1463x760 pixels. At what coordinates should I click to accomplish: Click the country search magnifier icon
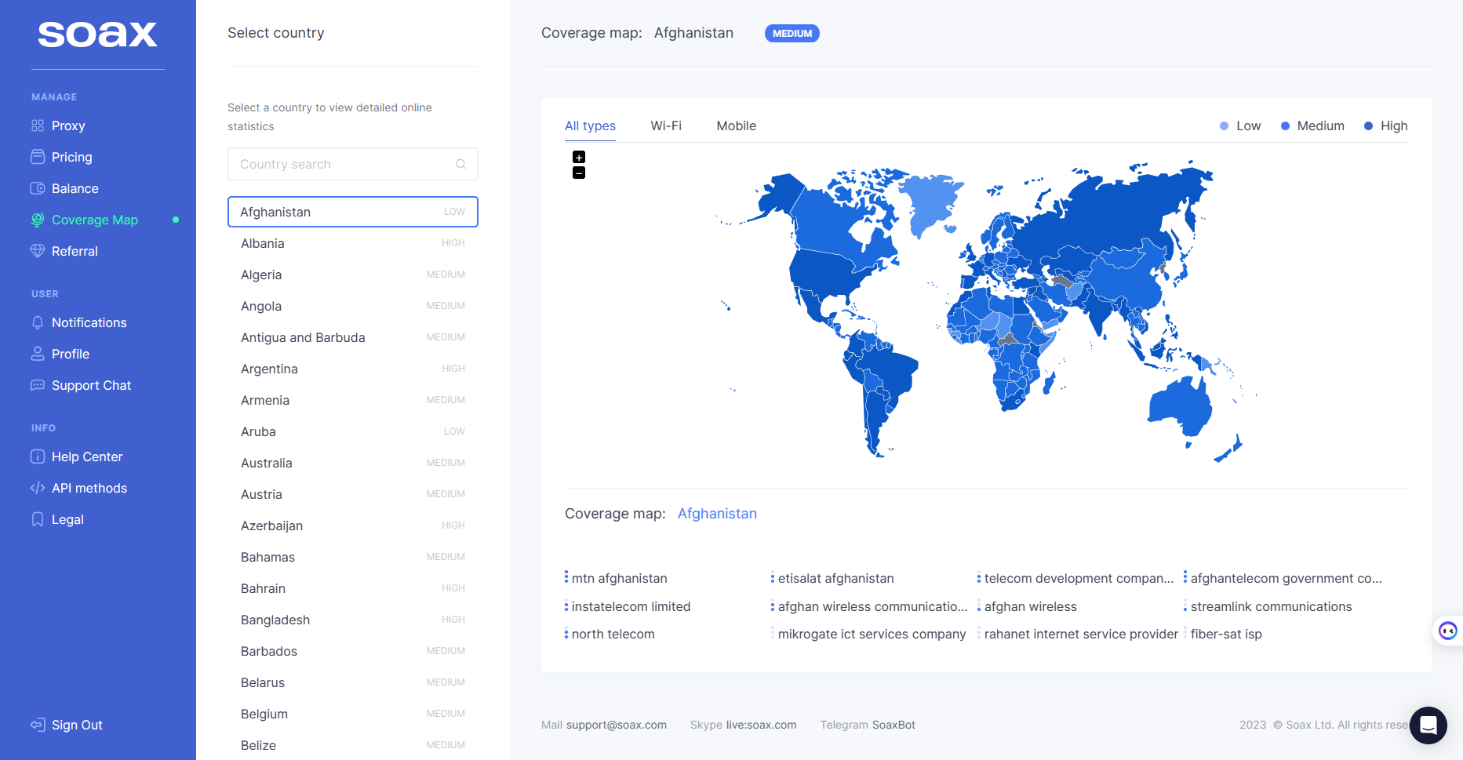[461, 164]
